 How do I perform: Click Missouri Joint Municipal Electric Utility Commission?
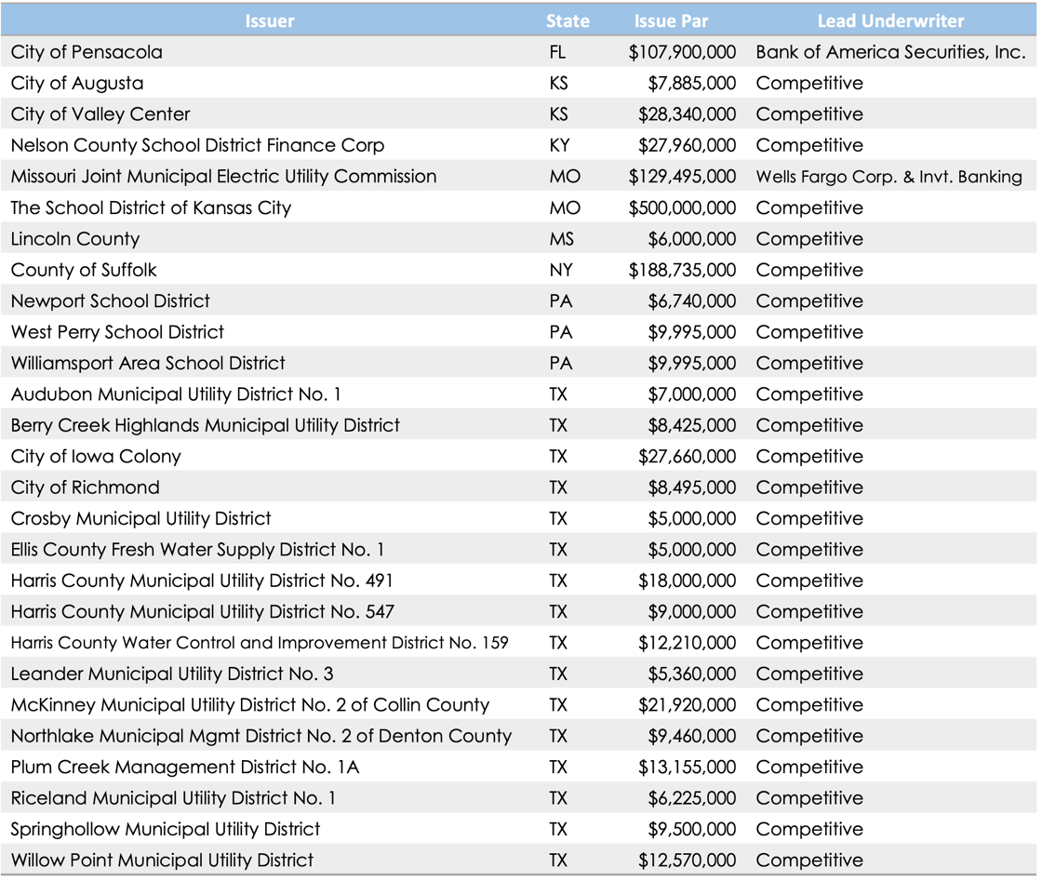click(223, 177)
